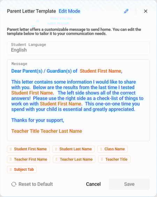Click drag handle on Student Last Name chip
The height and width of the screenshot is (197, 157).
pos(56,149)
